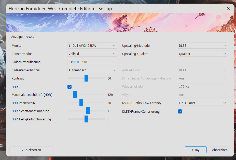
Task: Click the HDR-Schattenoptimierung slider handle
Action: click(88, 111)
